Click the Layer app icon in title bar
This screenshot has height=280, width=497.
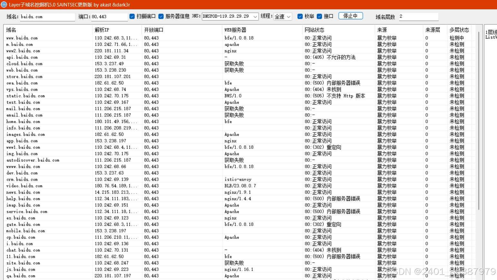pos(4,5)
